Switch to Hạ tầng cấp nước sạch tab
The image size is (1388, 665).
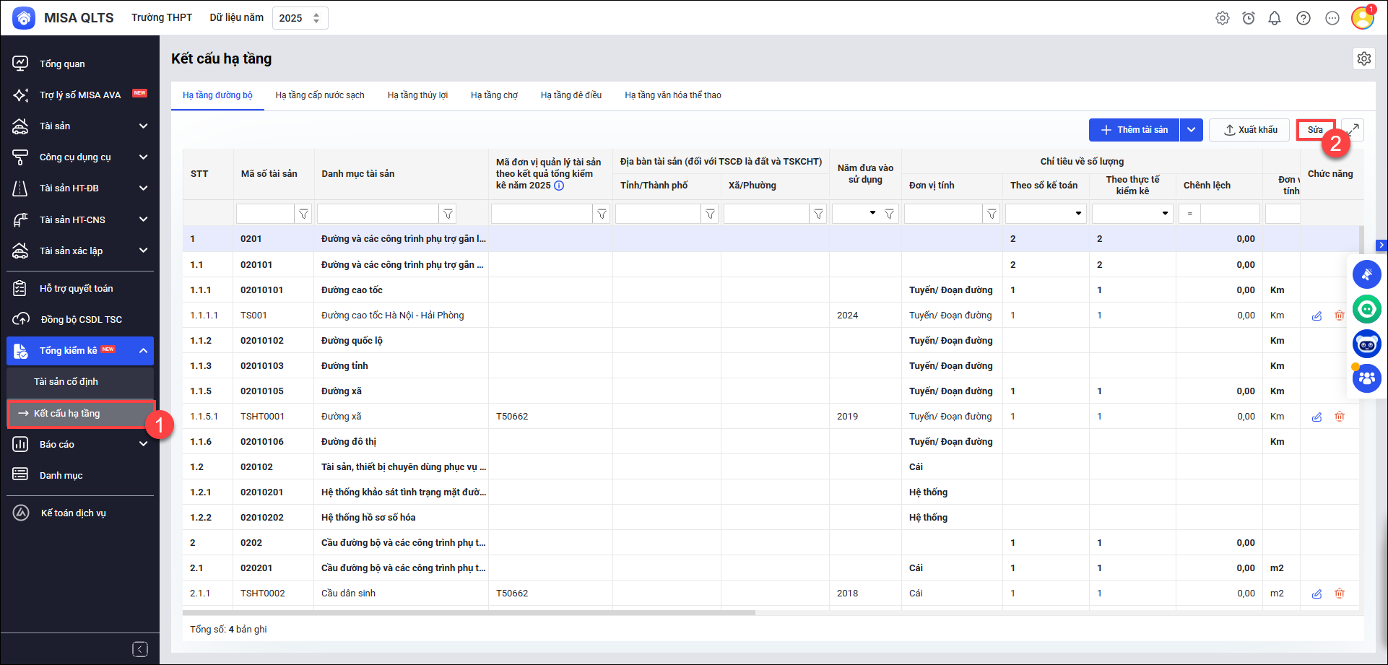(319, 95)
